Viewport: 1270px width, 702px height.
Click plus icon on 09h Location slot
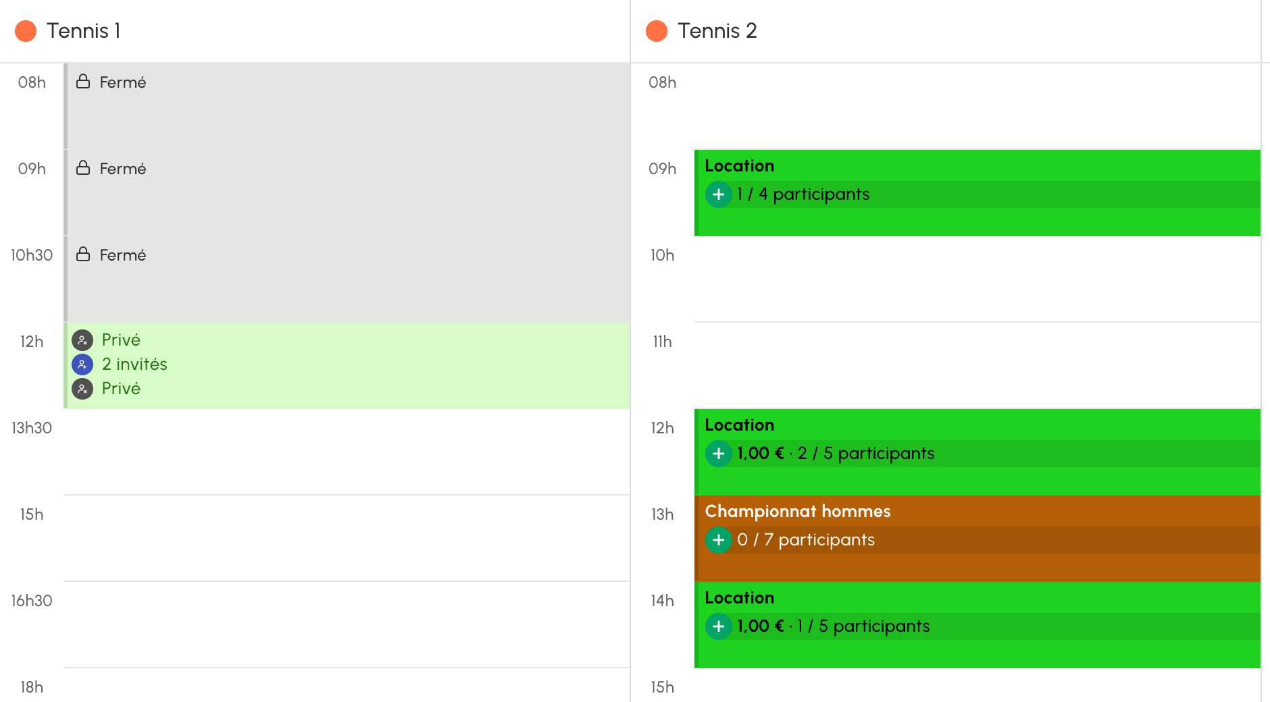point(719,194)
